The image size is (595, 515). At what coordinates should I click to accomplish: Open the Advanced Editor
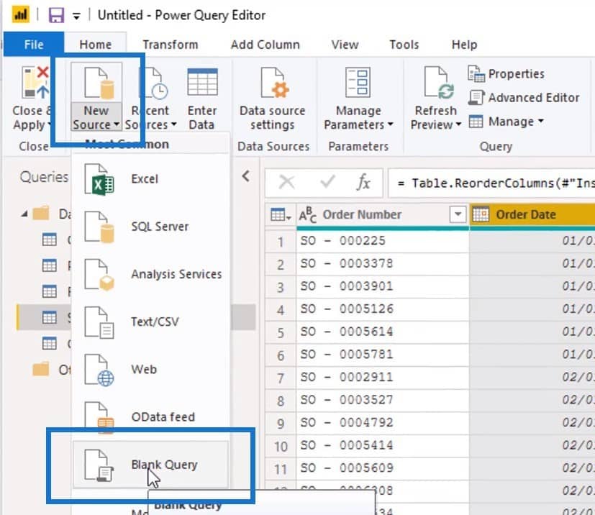tap(524, 98)
